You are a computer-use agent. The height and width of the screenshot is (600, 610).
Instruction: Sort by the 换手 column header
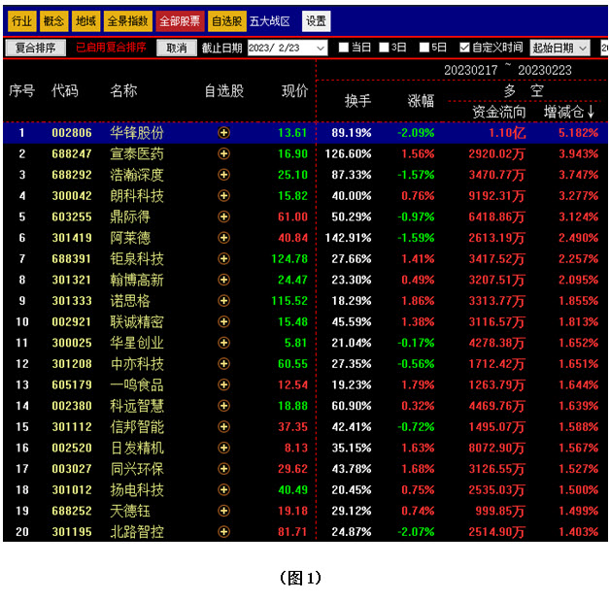(357, 101)
